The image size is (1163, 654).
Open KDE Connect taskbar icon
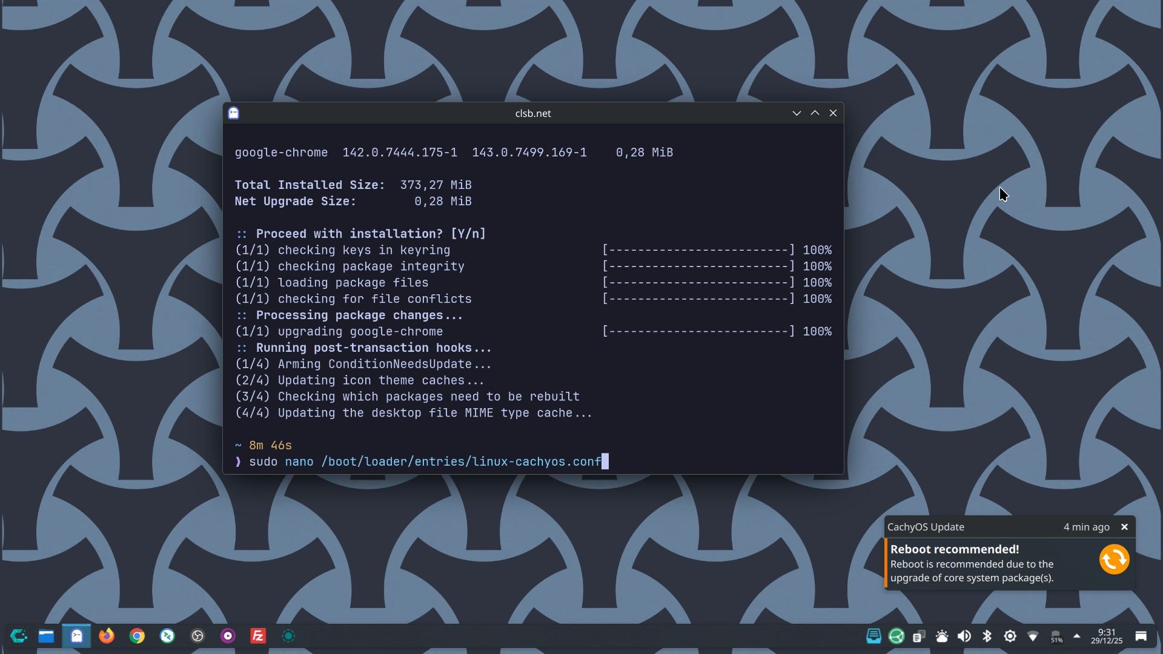pyautogui.click(x=167, y=636)
